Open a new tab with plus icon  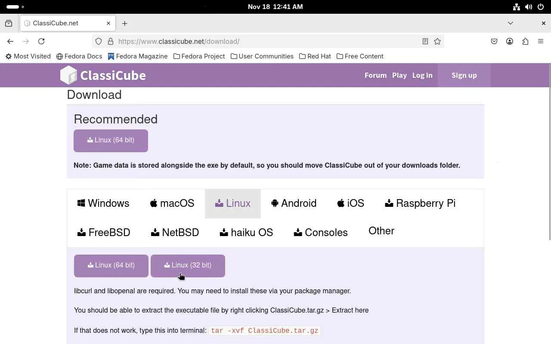coord(124,23)
